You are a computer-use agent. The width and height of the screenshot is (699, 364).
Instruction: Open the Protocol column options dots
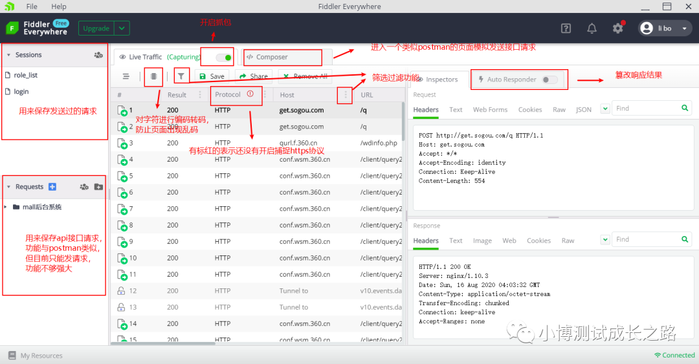point(265,94)
